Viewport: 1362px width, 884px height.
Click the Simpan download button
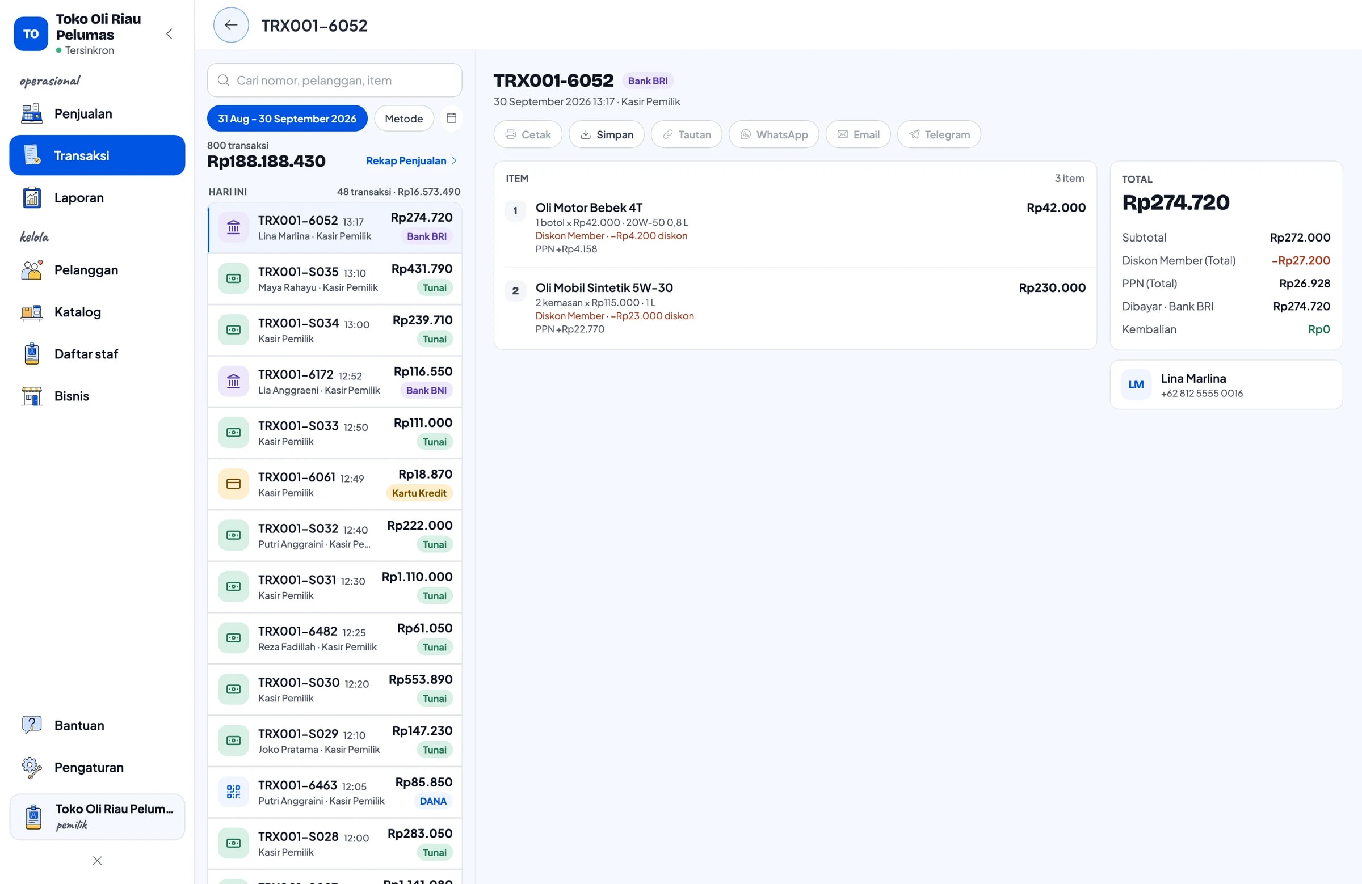(x=606, y=134)
